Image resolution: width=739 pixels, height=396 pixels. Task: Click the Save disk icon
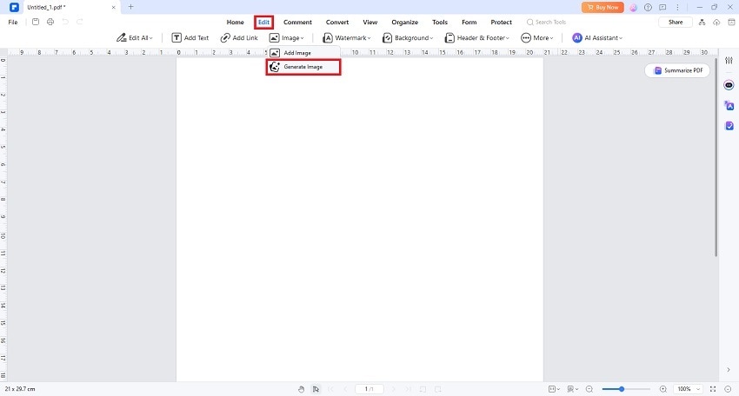[x=36, y=22]
